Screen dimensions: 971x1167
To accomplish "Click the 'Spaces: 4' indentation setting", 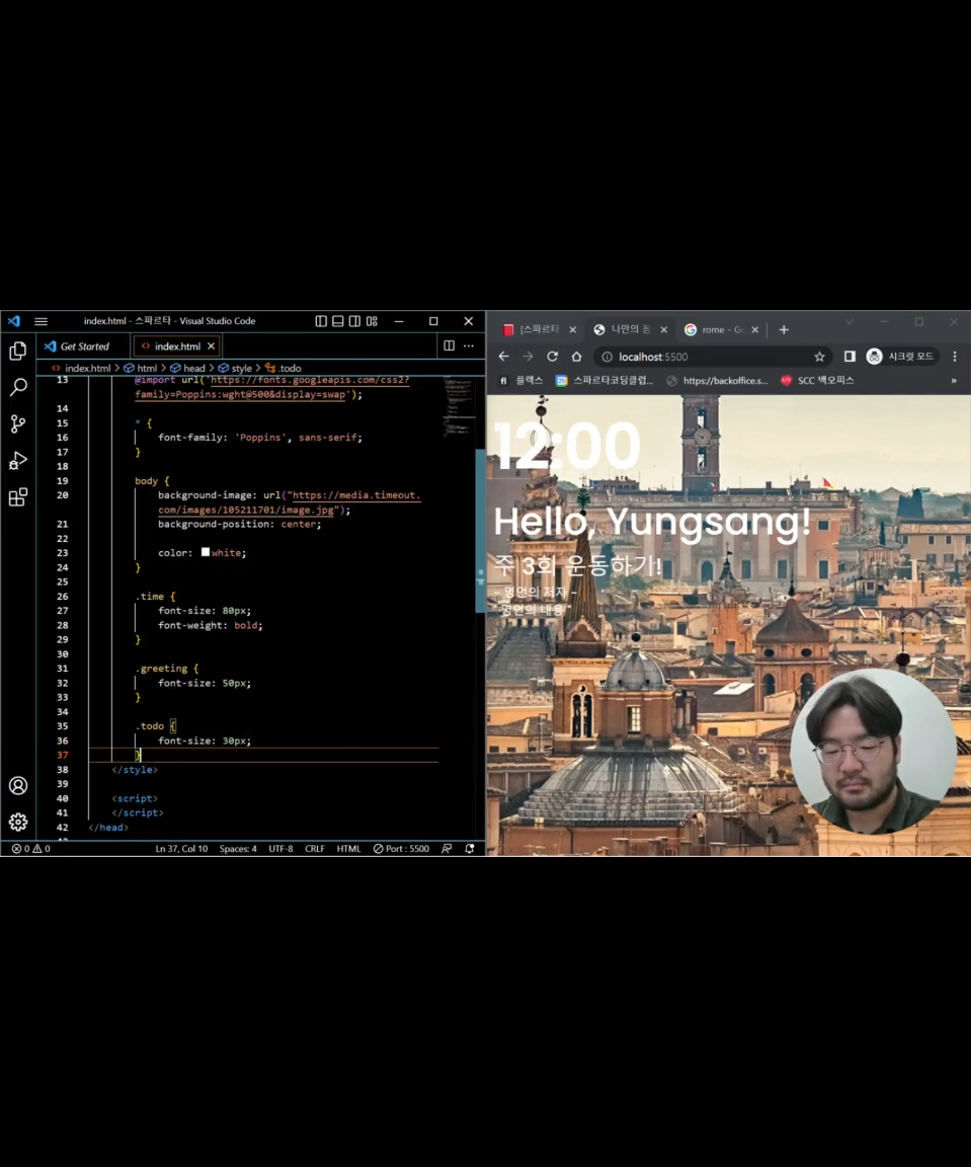I will tap(237, 848).
